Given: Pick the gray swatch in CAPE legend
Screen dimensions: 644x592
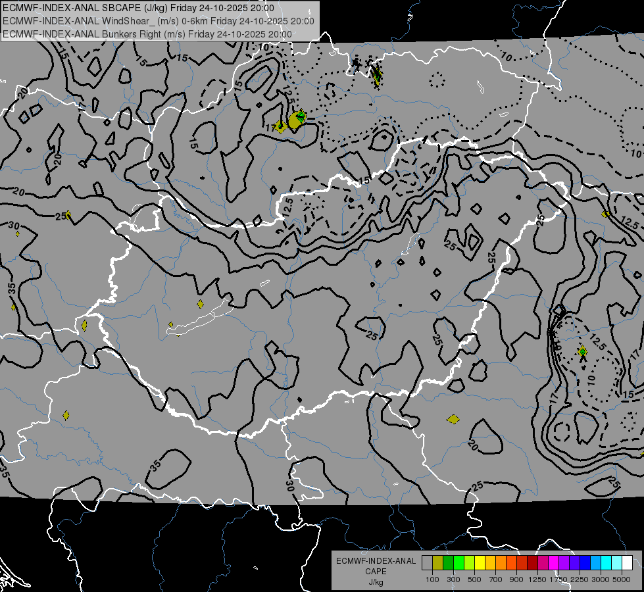Looking at the screenshot, I should point(427,563).
